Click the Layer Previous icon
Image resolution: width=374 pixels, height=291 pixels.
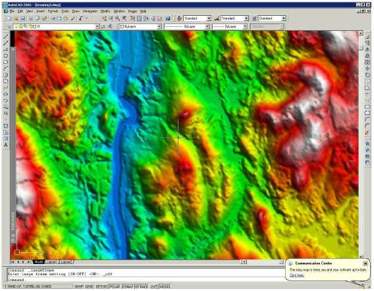110,26
